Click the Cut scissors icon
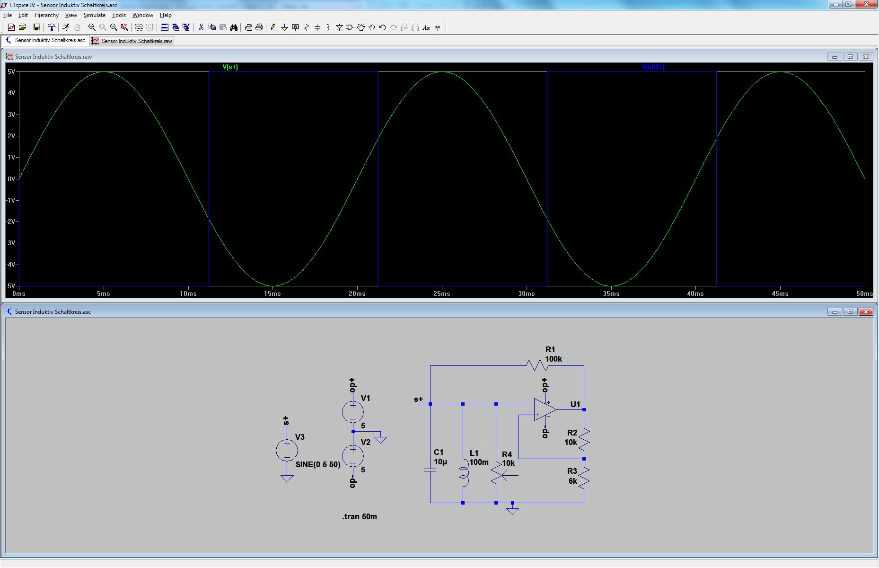The height and width of the screenshot is (568, 879). click(x=201, y=27)
